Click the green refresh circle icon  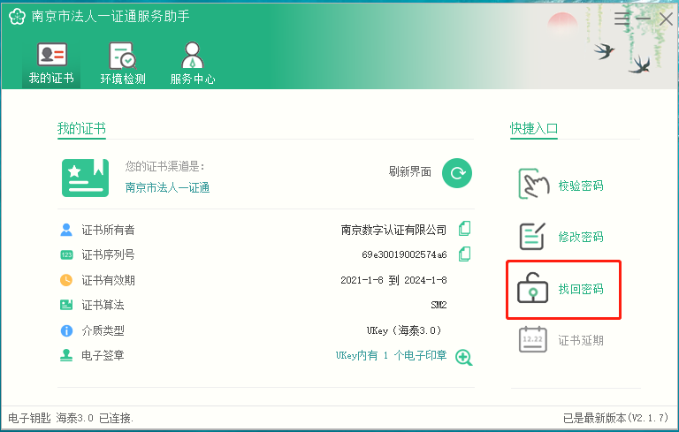[457, 173]
